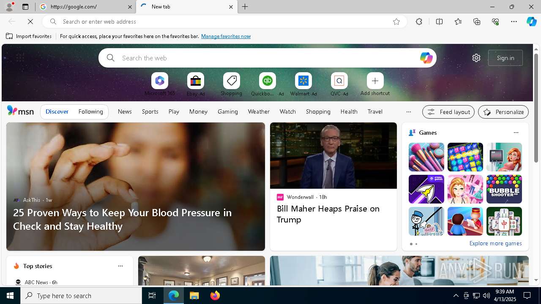This screenshot has height=304, width=541.
Task: Open the Gaming category
Action: [x=228, y=111]
